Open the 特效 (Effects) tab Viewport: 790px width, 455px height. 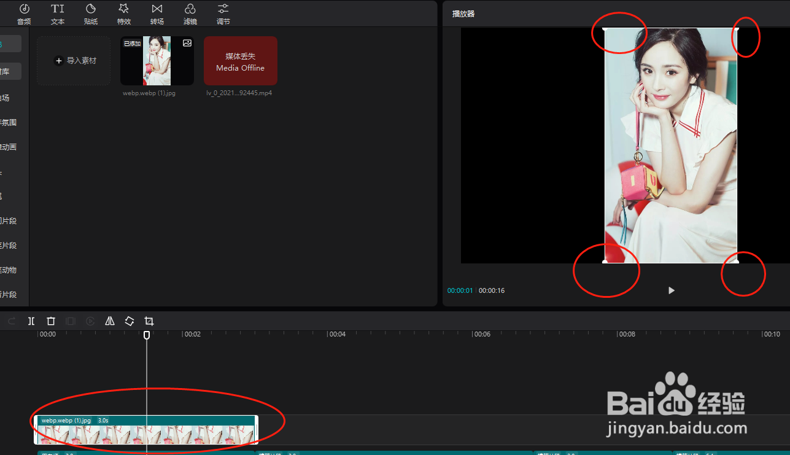coord(124,14)
